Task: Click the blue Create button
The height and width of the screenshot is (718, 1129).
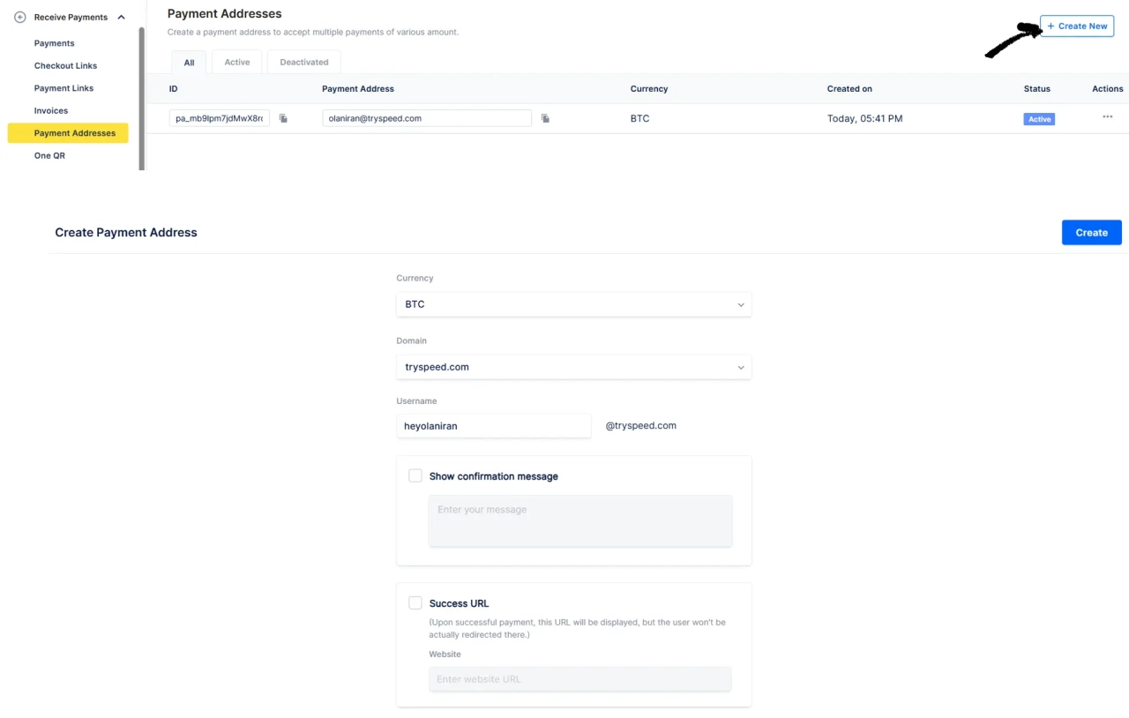Action: coord(1091,233)
